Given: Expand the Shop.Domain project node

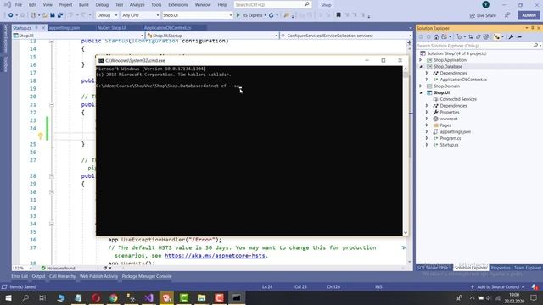Looking at the screenshot, I should point(421,86).
